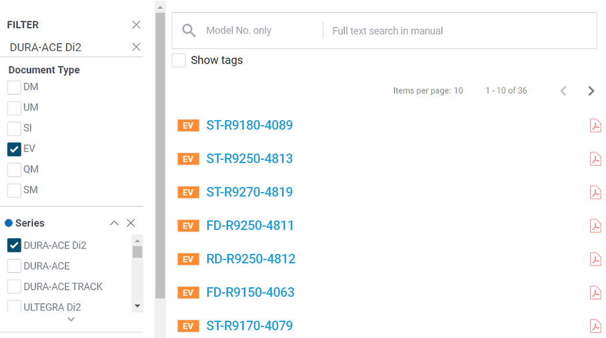Click the EV badge beside ST-R9250-4813
Screen dimensions: 606x338
tap(188, 159)
